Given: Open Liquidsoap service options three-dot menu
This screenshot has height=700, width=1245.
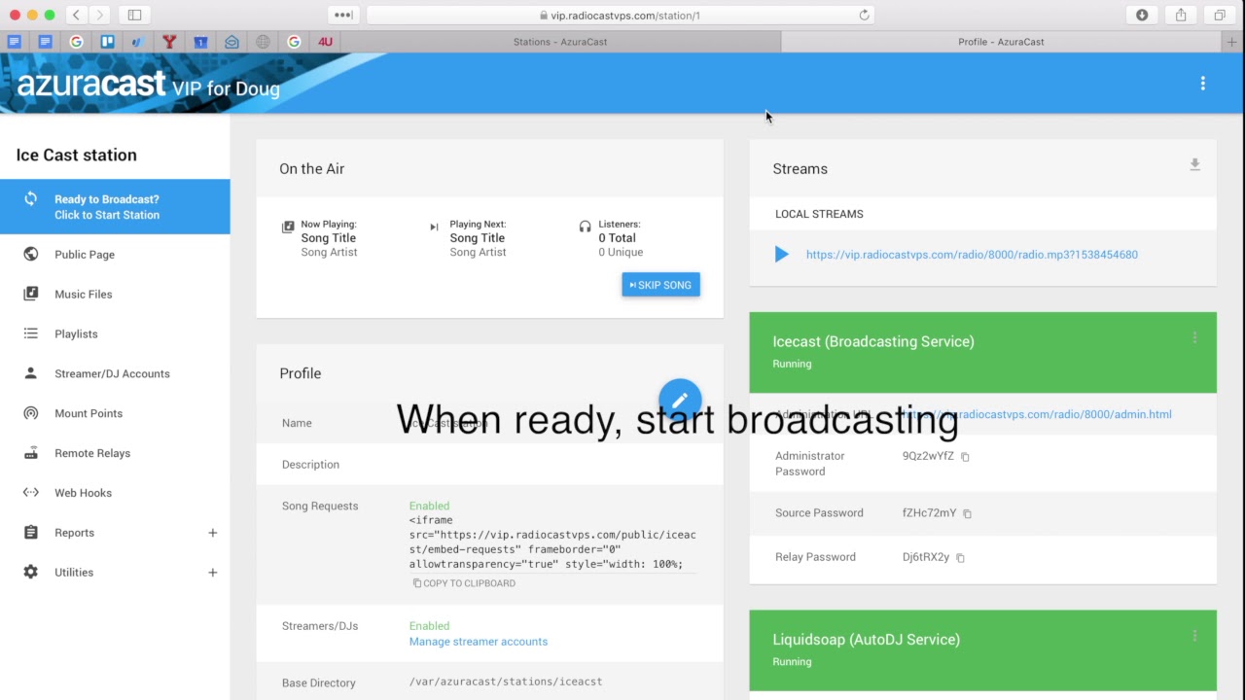Looking at the screenshot, I should point(1194,636).
